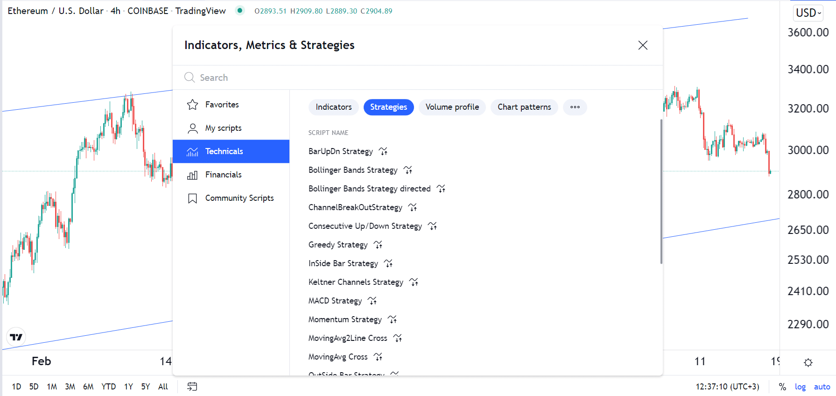The width and height of the screenshot is (836, 396).
Task: Open My scripts section
Action: point(231,128)
